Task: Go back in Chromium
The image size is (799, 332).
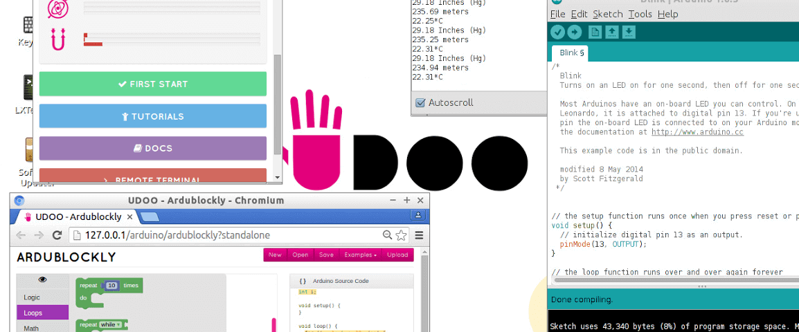Action: tap(21, 234)
